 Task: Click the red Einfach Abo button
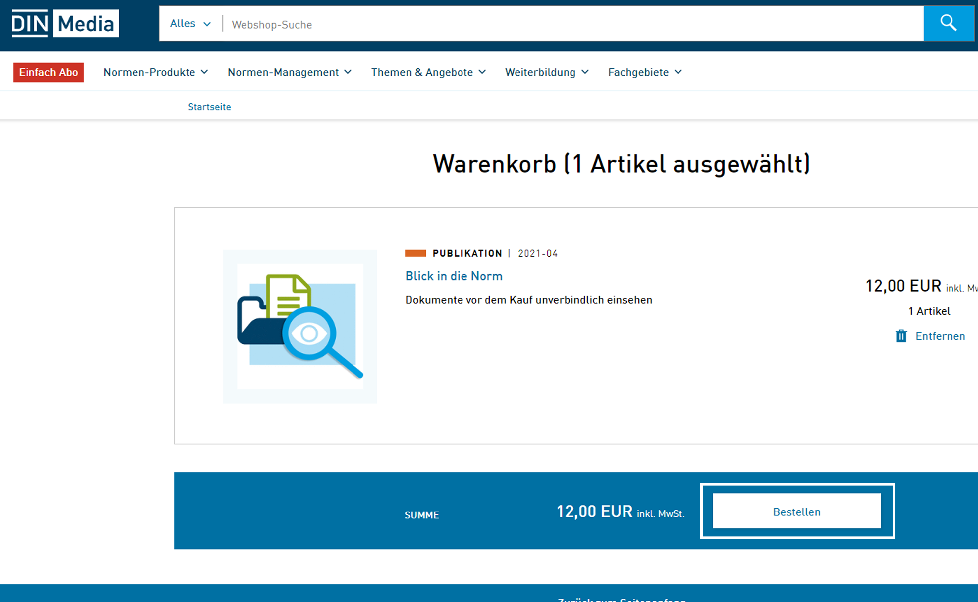(x=49, y=72)
